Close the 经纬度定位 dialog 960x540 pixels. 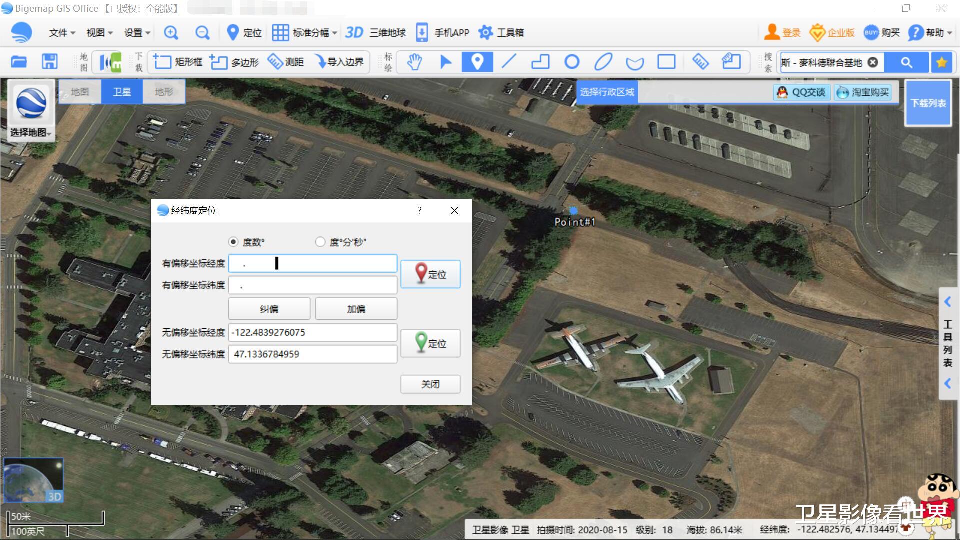pyautogui.click(x=454, y=210)
